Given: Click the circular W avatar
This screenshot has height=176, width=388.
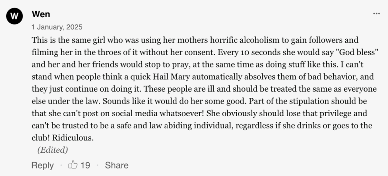Looking at the screenshot, I should pyautogui.click(x=14, y=16).
